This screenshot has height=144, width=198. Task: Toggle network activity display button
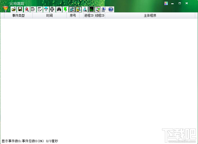[85, 9]
